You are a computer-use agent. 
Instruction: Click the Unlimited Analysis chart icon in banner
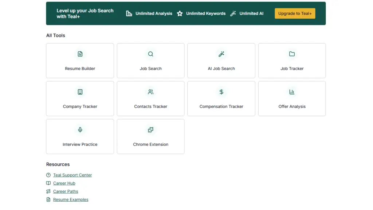click(x=129, y=13)
